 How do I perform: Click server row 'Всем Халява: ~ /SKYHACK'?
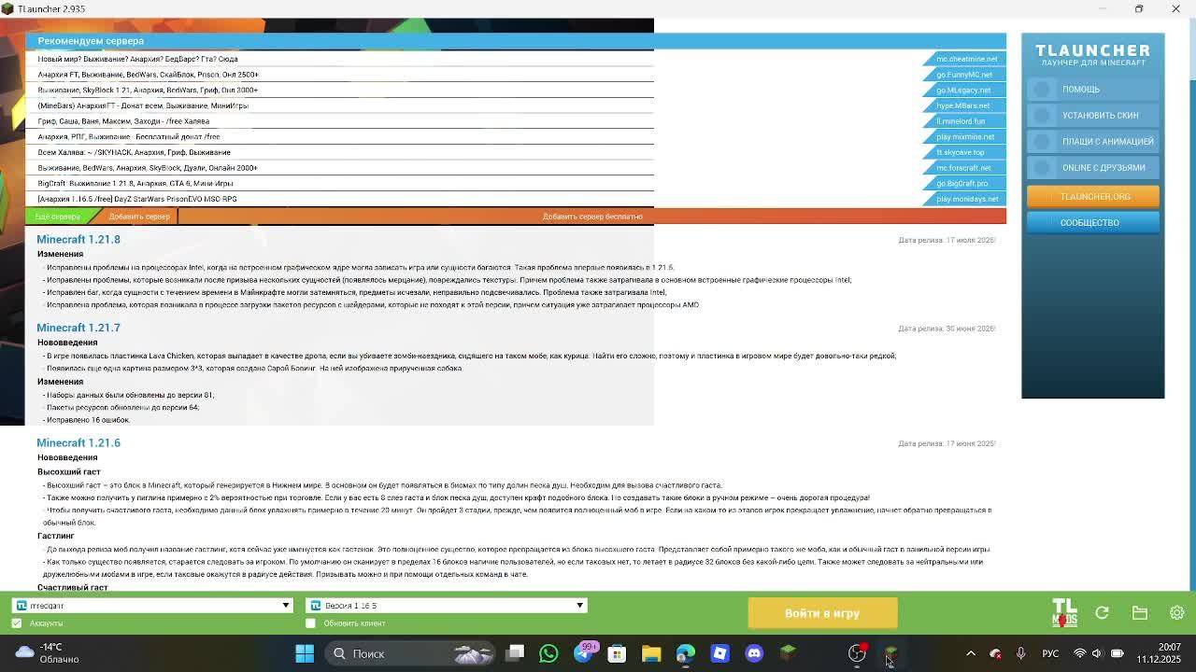(x=516, y=152)
